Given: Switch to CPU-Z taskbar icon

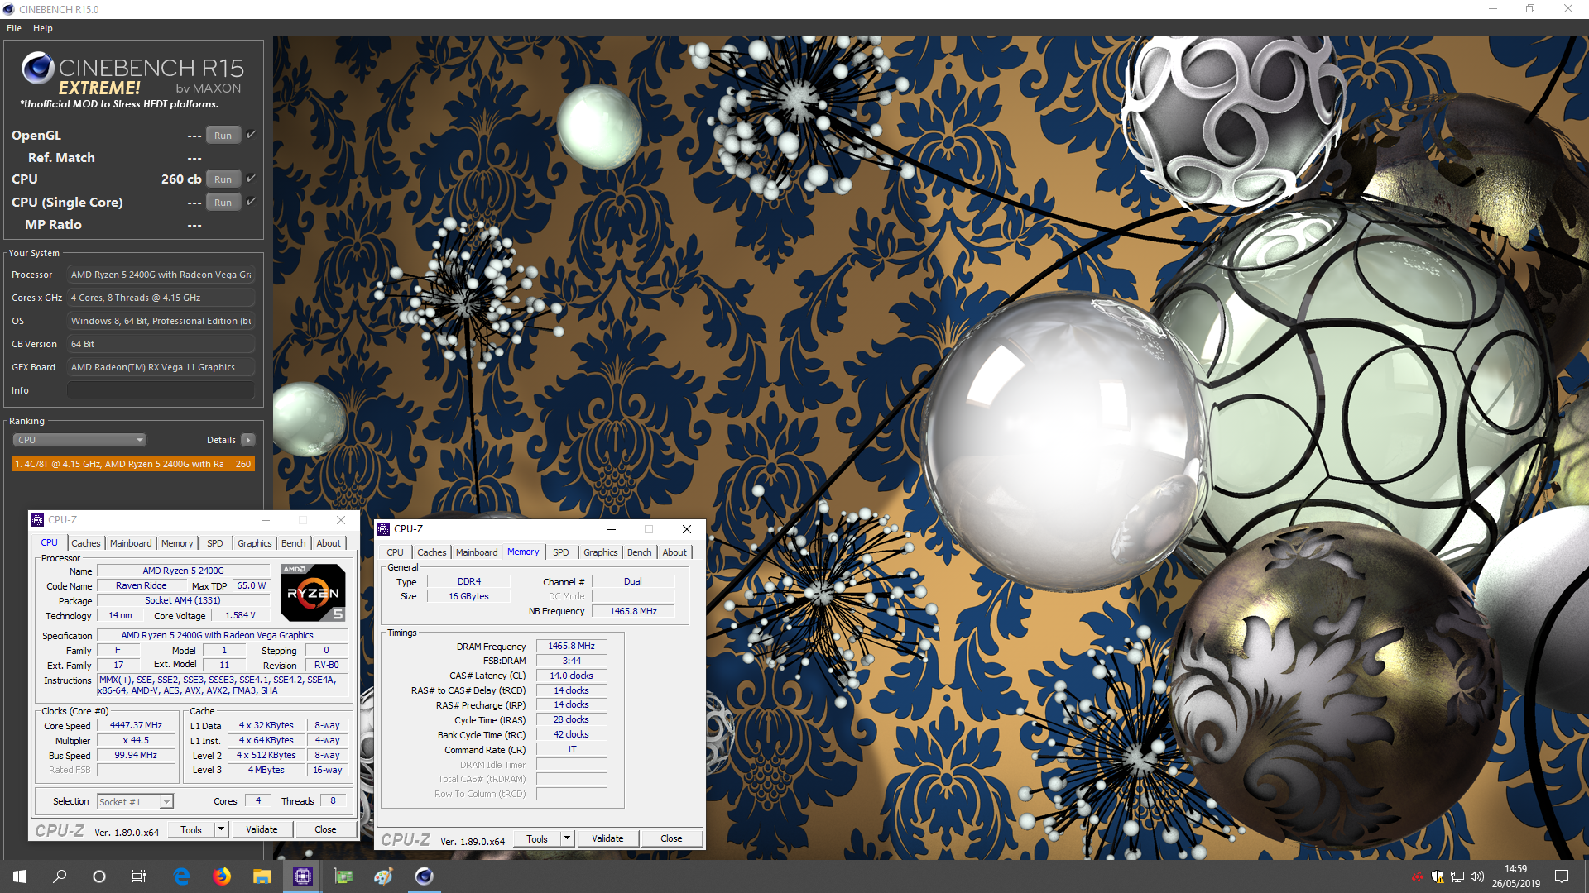Looking at the screenshot, I should pyautogui.click(x=302, y=876).
